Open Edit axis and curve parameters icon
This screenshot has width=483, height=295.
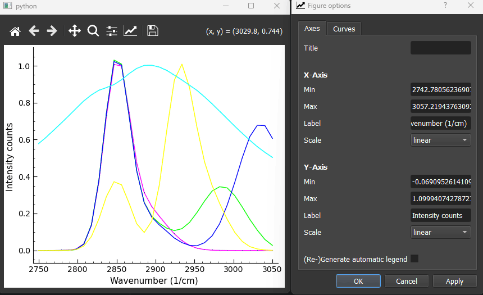[130, 31]
